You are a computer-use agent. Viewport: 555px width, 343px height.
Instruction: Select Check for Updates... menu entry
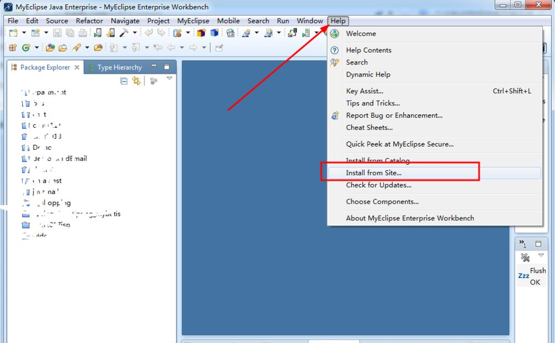(x=435, y=185)
